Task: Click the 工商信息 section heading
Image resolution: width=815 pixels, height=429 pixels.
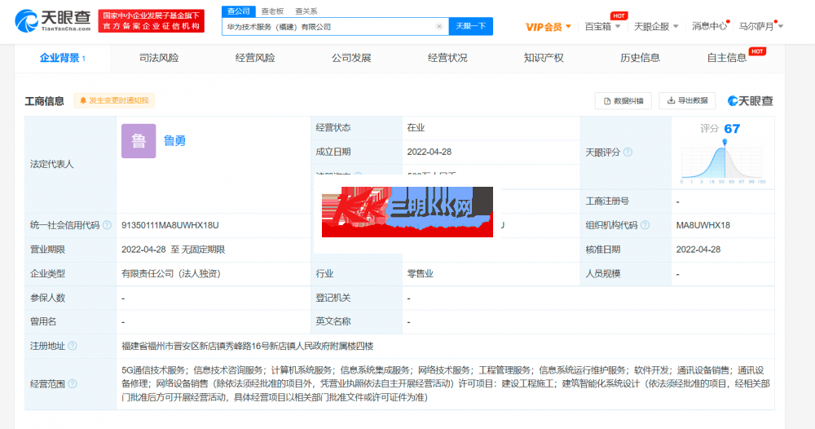Action: click(44, 101)
